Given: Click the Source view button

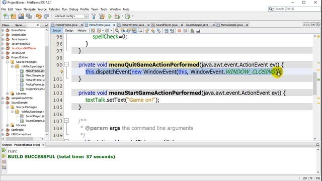Looking at the screenshot, I should click(56, 31).
